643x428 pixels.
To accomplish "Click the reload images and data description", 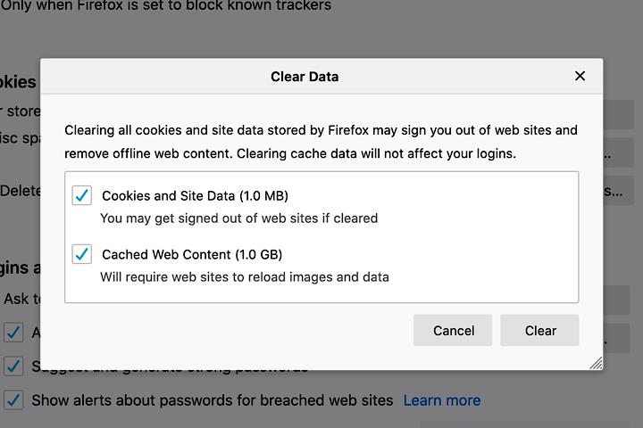I will coord(244,276).
